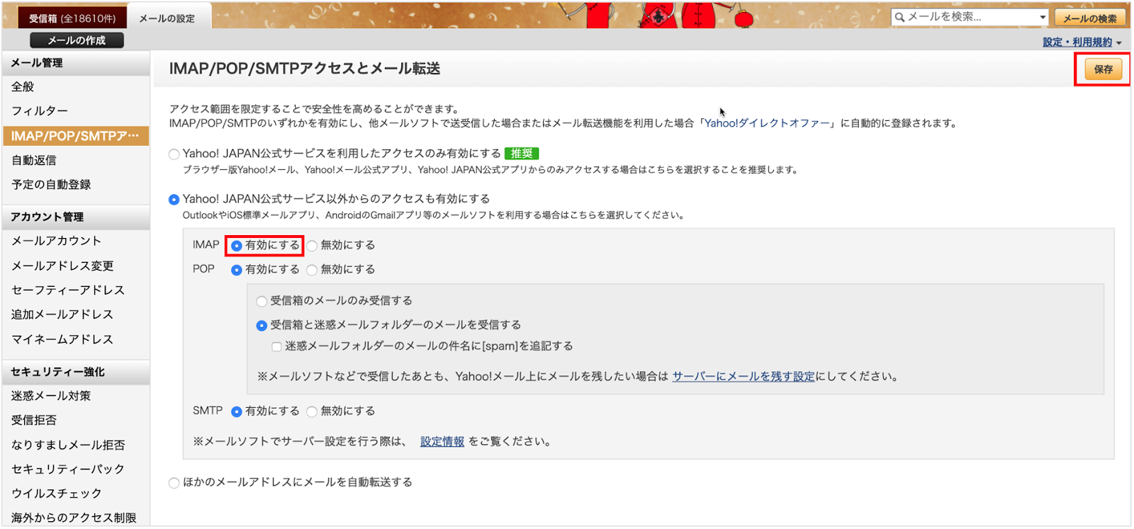Click the magnifier icon in search box
1134x529 pixels.
899,17
